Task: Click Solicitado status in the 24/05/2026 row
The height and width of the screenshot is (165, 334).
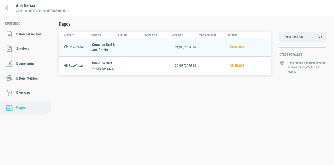Action: click(x=76, y=47)
